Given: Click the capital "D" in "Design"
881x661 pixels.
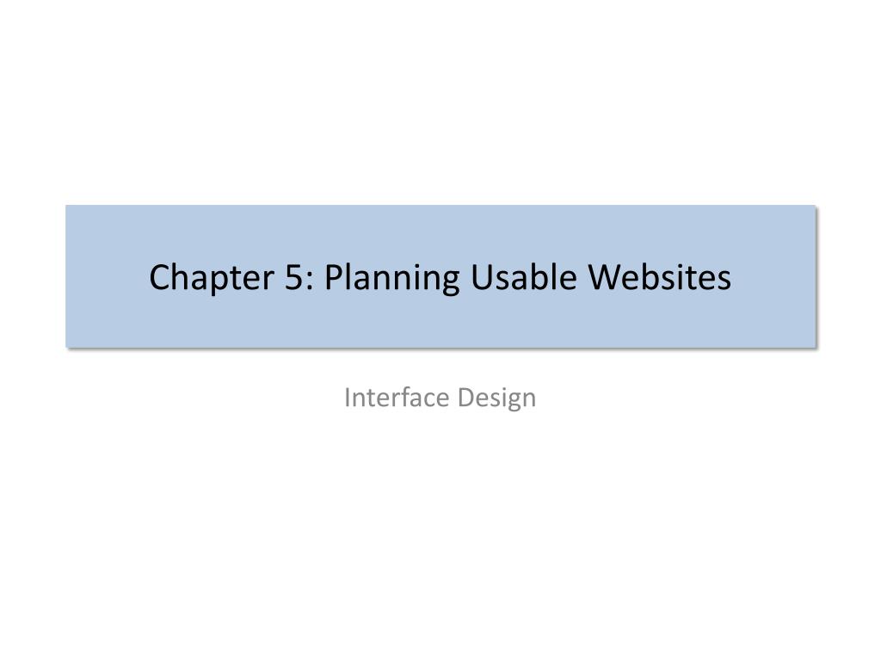Looking at the screenshot, I should point(465,398).
